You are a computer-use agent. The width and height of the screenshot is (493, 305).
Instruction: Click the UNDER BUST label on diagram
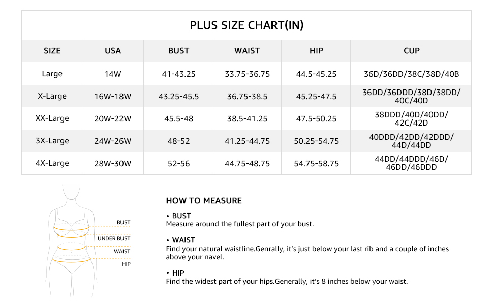click(114, 238)
